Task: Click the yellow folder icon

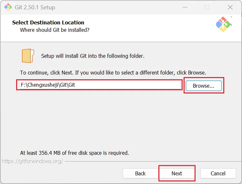Action: click(x=28, y=56)
